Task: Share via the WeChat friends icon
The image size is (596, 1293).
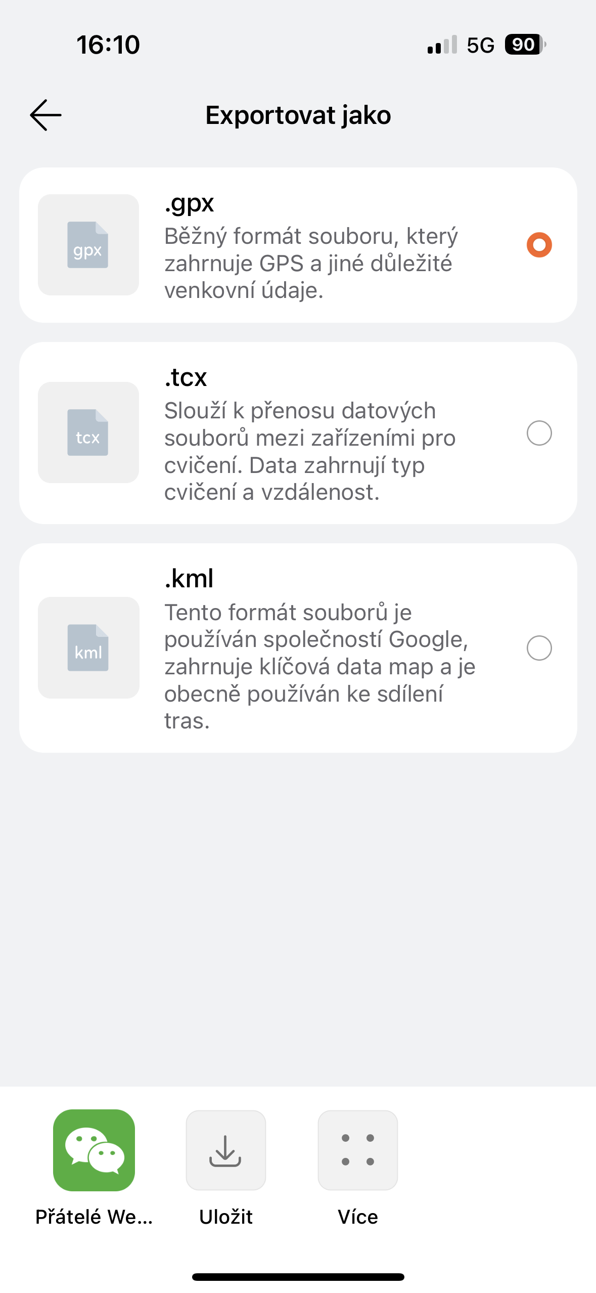Action: [94, 1150]
